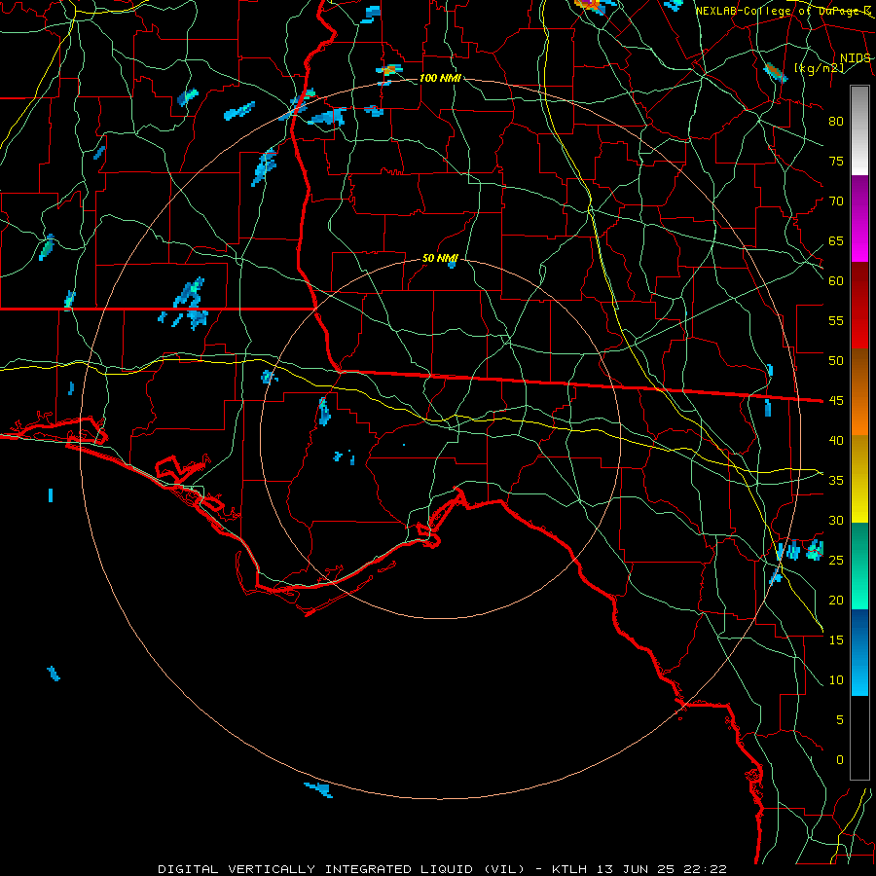Click the 5 value on the color scale
Viewport: 876px width, 876px height.
pyautogui.click(x=840, y=719)
